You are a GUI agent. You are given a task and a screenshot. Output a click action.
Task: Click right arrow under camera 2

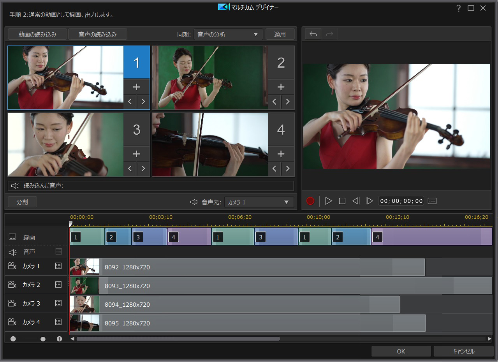click(x=288, y=102)
